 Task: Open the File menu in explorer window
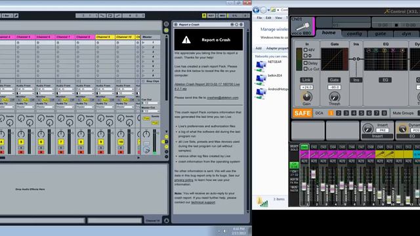click(x=259, y=18)
